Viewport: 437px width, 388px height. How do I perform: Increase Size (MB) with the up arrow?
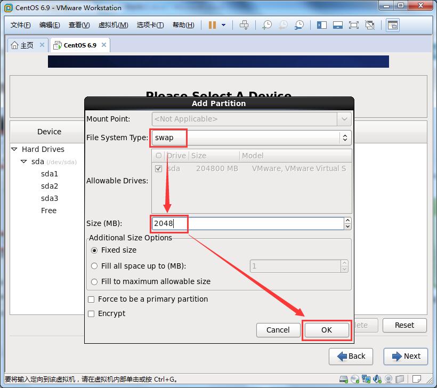(347, 221)
